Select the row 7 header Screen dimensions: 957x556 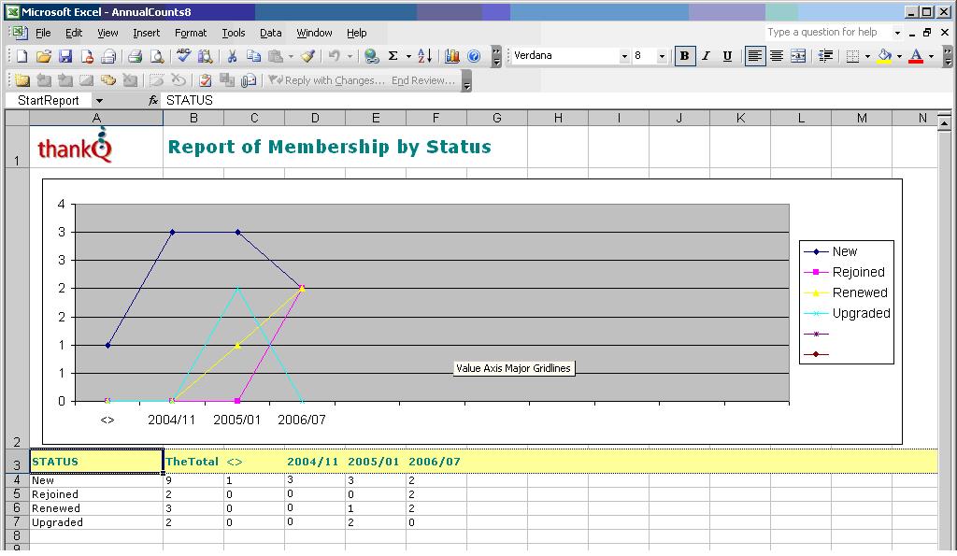(x=17, y=521)
